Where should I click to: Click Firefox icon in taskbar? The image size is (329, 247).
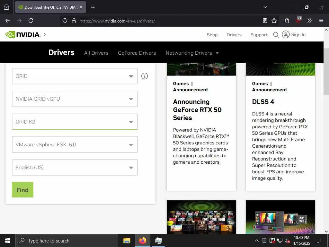click(142, 241)
